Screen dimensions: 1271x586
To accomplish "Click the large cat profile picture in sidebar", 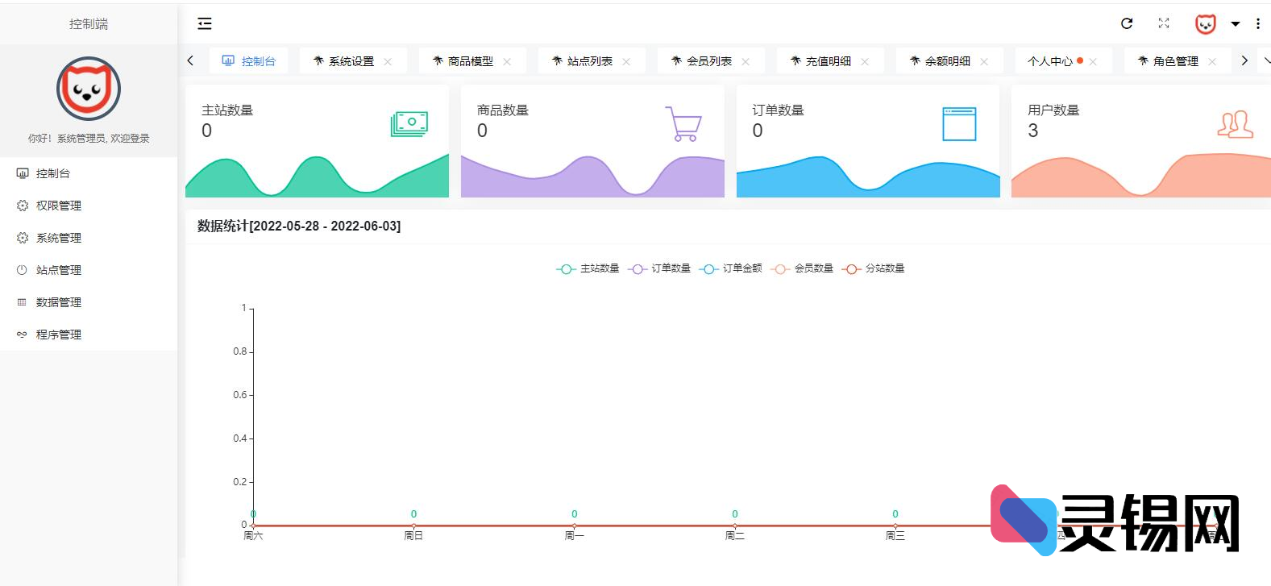I will tap(89, 89).
